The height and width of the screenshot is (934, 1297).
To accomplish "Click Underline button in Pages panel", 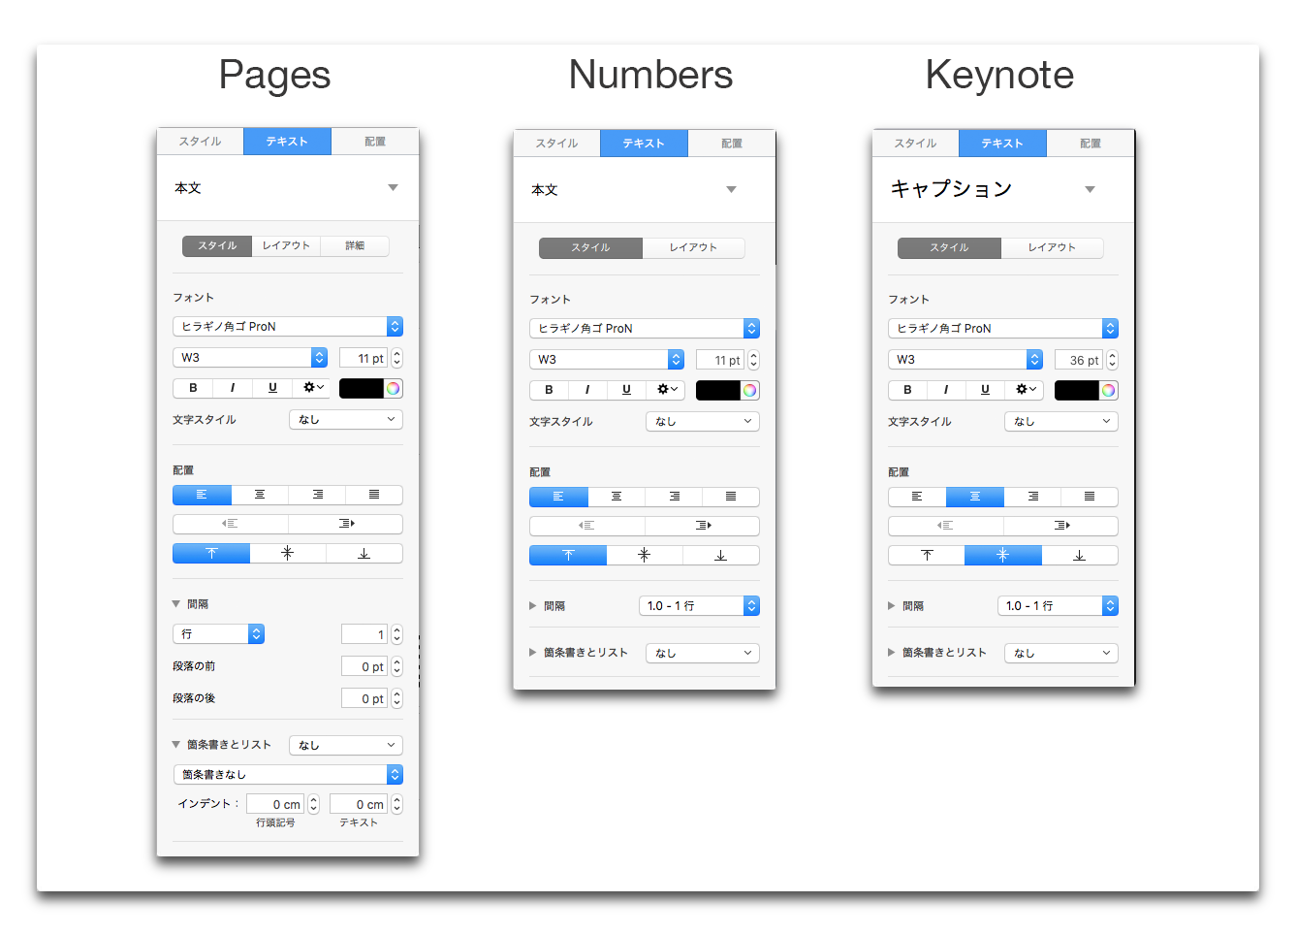I will point(272,388).
